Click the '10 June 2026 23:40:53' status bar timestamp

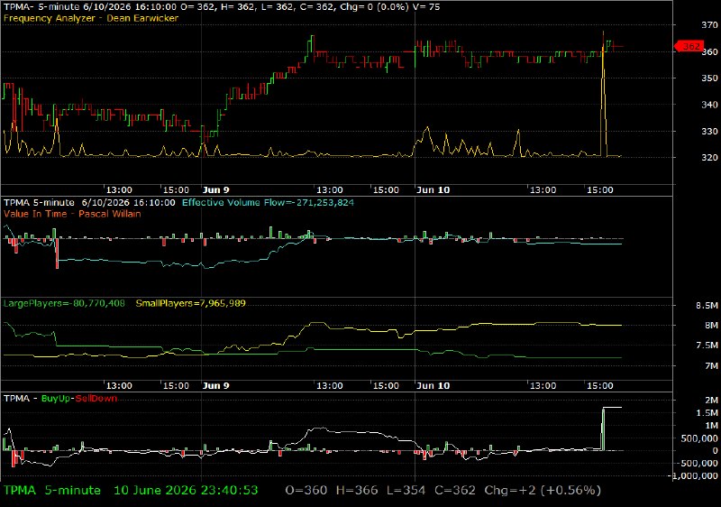[x=186, y=490]
